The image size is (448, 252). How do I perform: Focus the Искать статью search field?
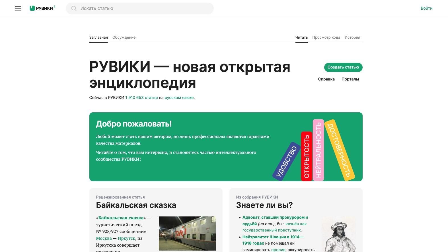click(140, 9)
